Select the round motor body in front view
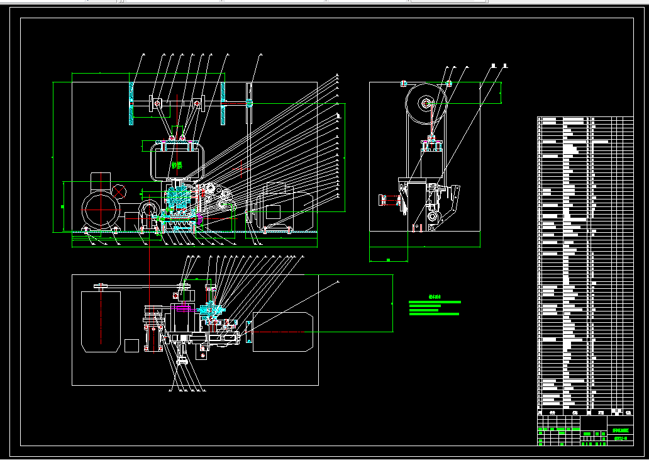Image resolution: width=649 pixels, height=460 pixels. coord(101,210)
